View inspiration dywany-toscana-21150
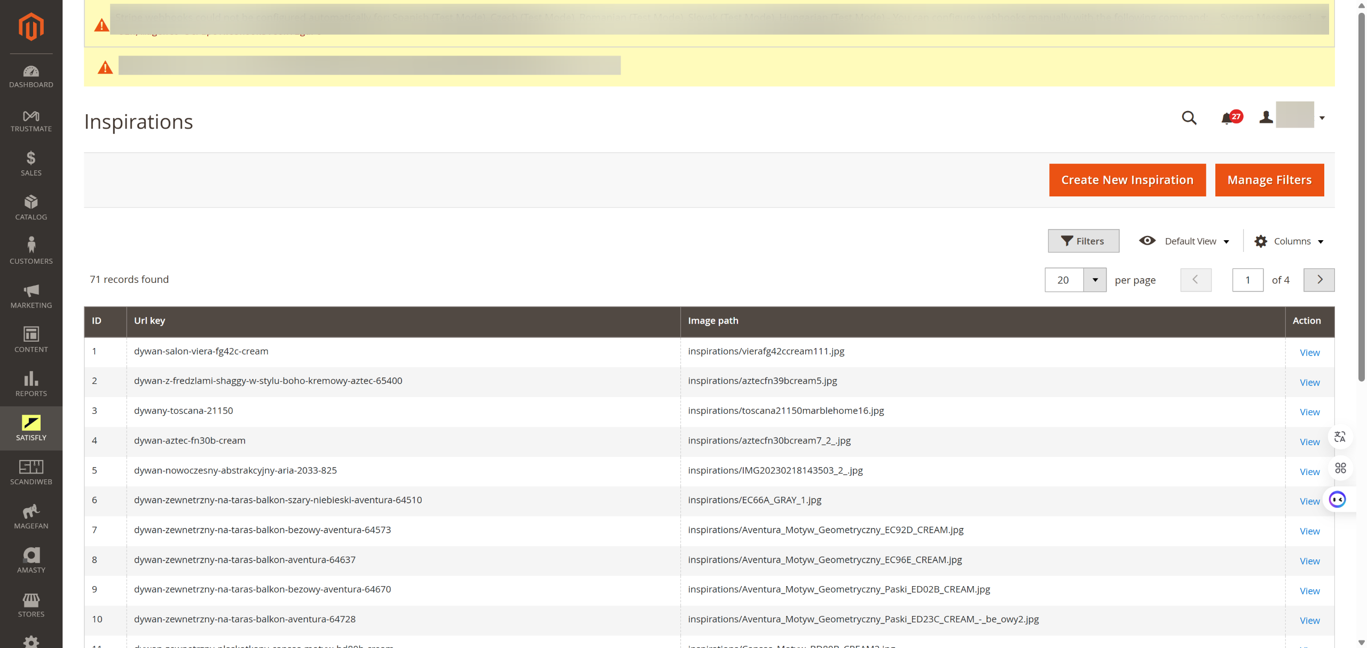This screenshot has width=1367, height=648. tap(1309, 412)
